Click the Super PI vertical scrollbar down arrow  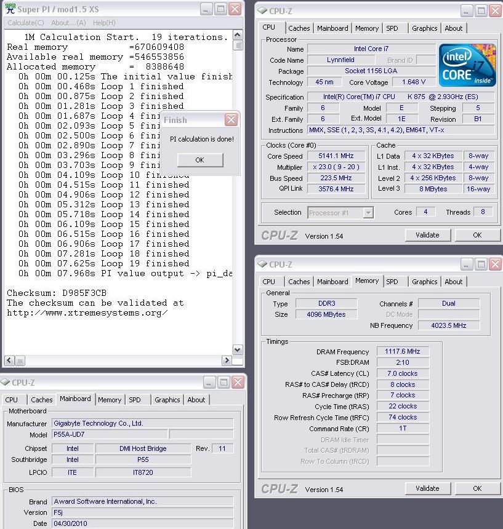tap(237, 350)
